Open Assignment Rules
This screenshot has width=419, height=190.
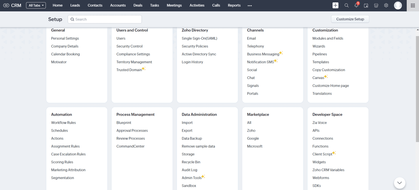65,146
